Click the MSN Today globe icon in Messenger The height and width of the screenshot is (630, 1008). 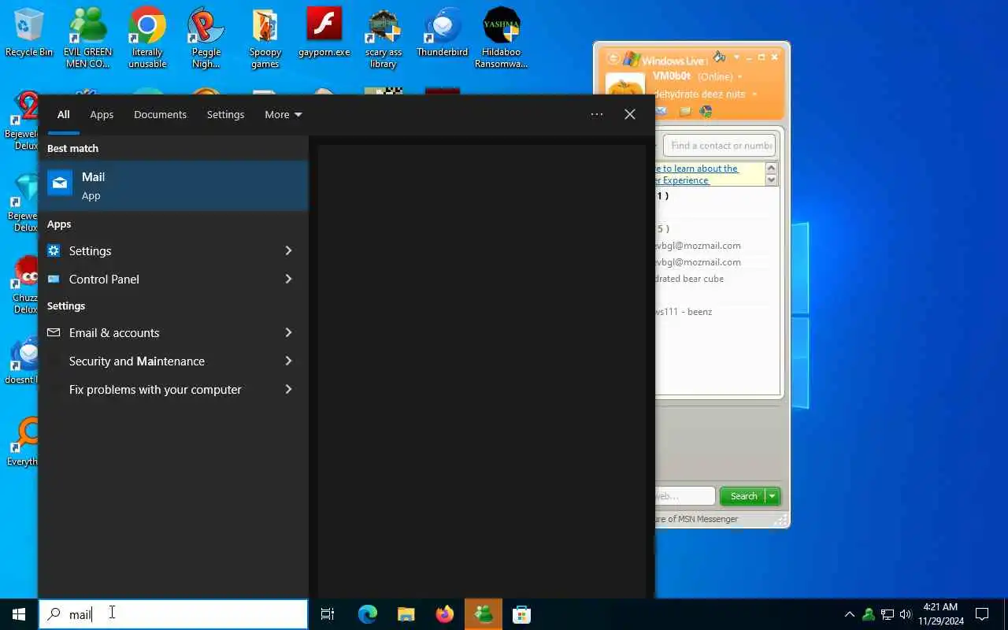point(706,112)
